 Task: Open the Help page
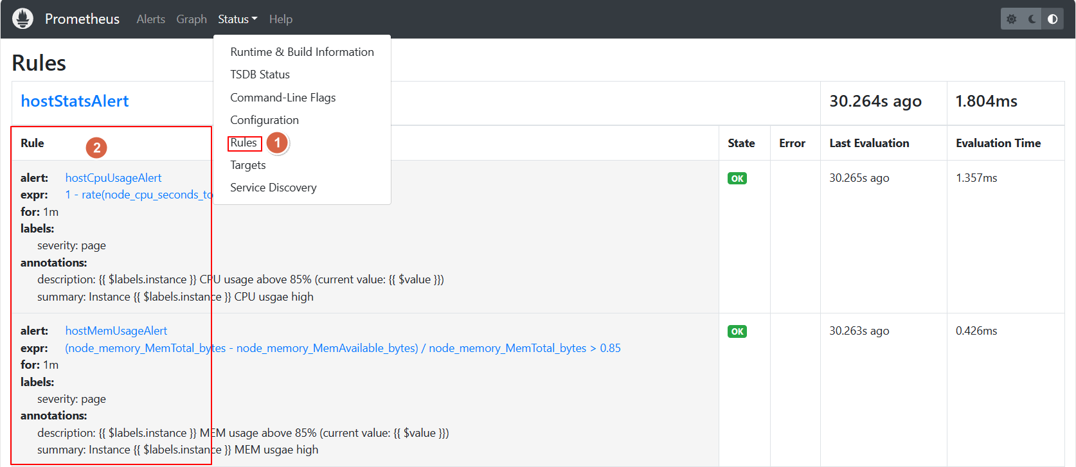click(x=281, y=19)
